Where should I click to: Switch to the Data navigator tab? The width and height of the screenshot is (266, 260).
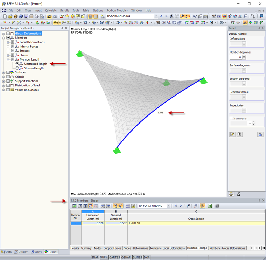7,252
